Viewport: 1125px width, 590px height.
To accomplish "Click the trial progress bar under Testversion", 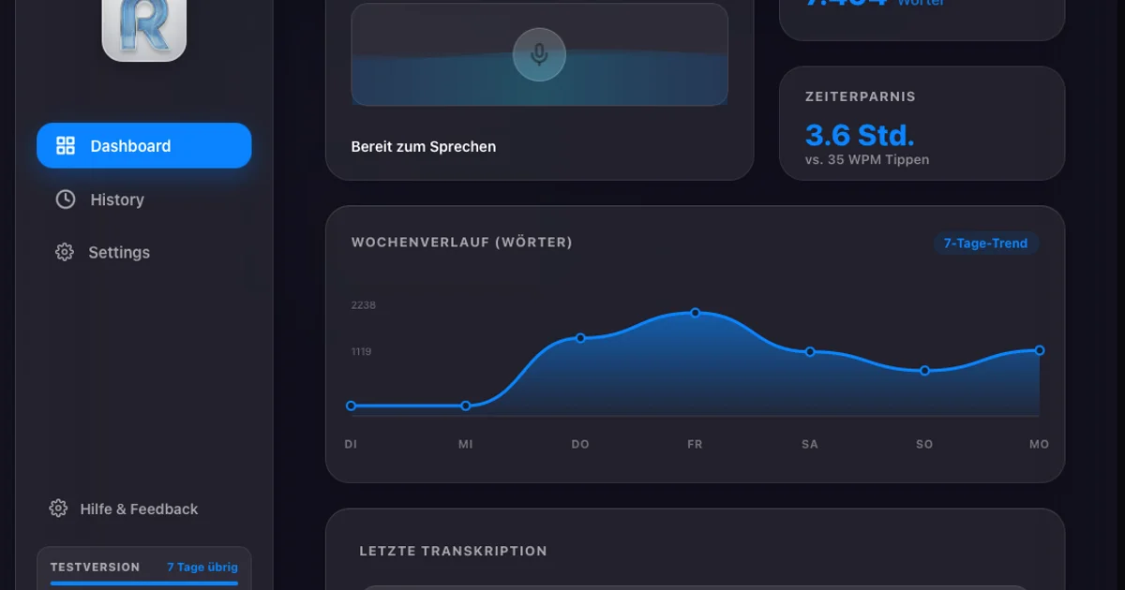I will (x=144, y=583).
